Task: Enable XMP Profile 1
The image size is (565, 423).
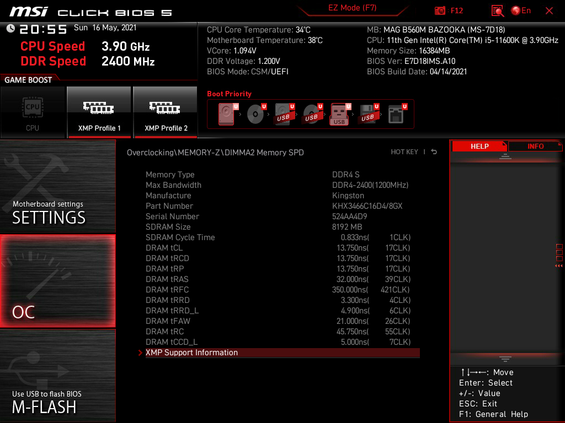Action: pyautogui.click(x=99, y=112)
